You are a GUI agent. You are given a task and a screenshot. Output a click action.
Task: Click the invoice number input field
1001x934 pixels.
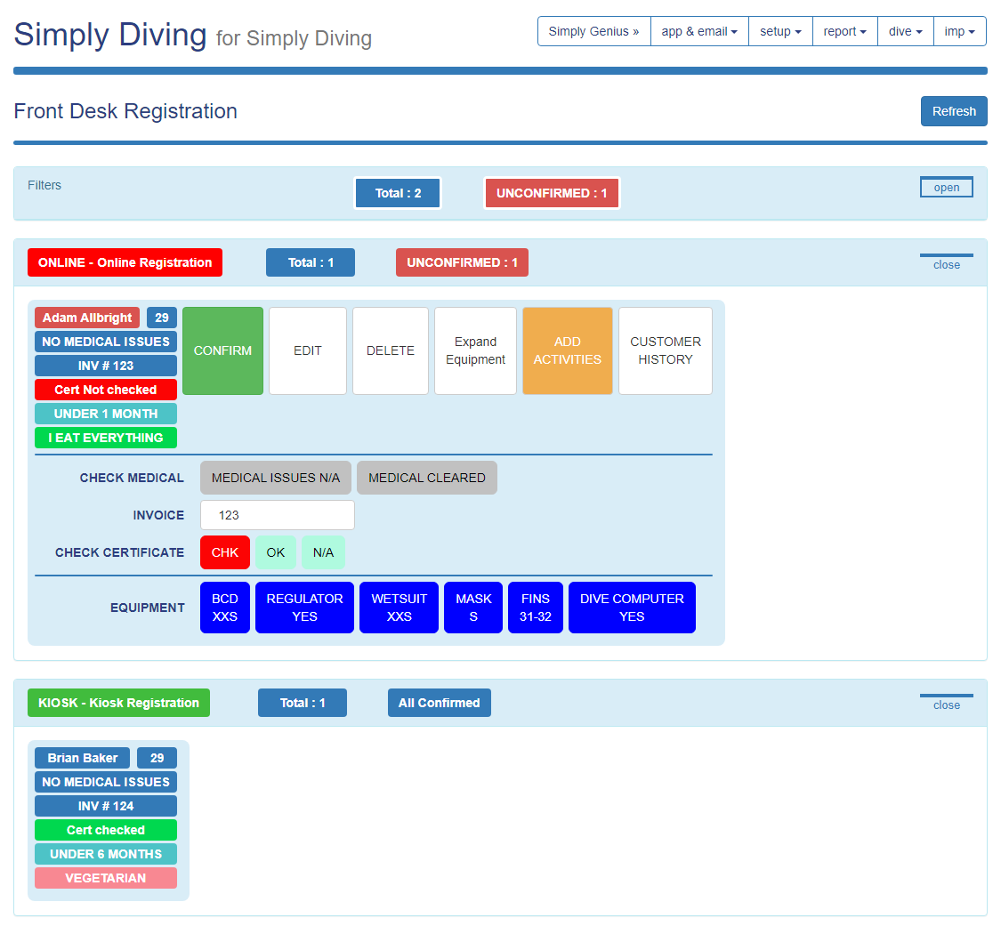tap(277, 515)
